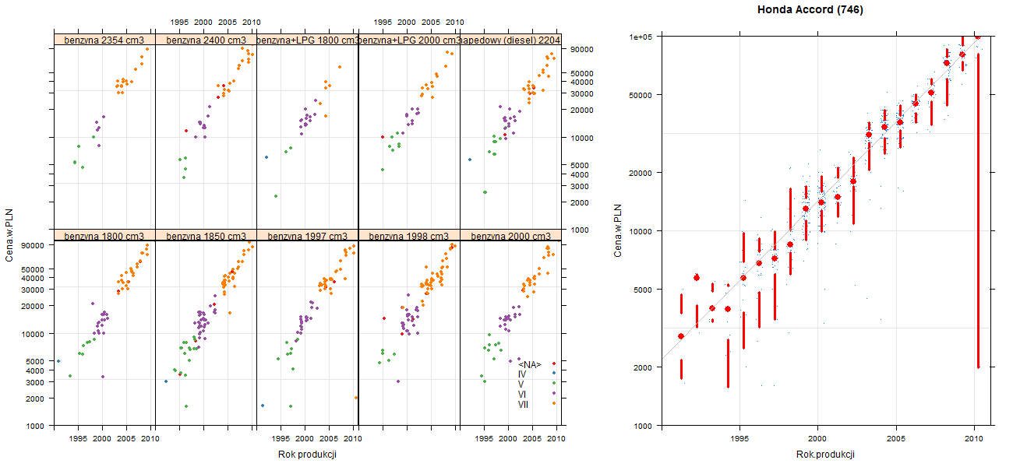Click the blue legend dot beside IV

[x=553, y=374]
